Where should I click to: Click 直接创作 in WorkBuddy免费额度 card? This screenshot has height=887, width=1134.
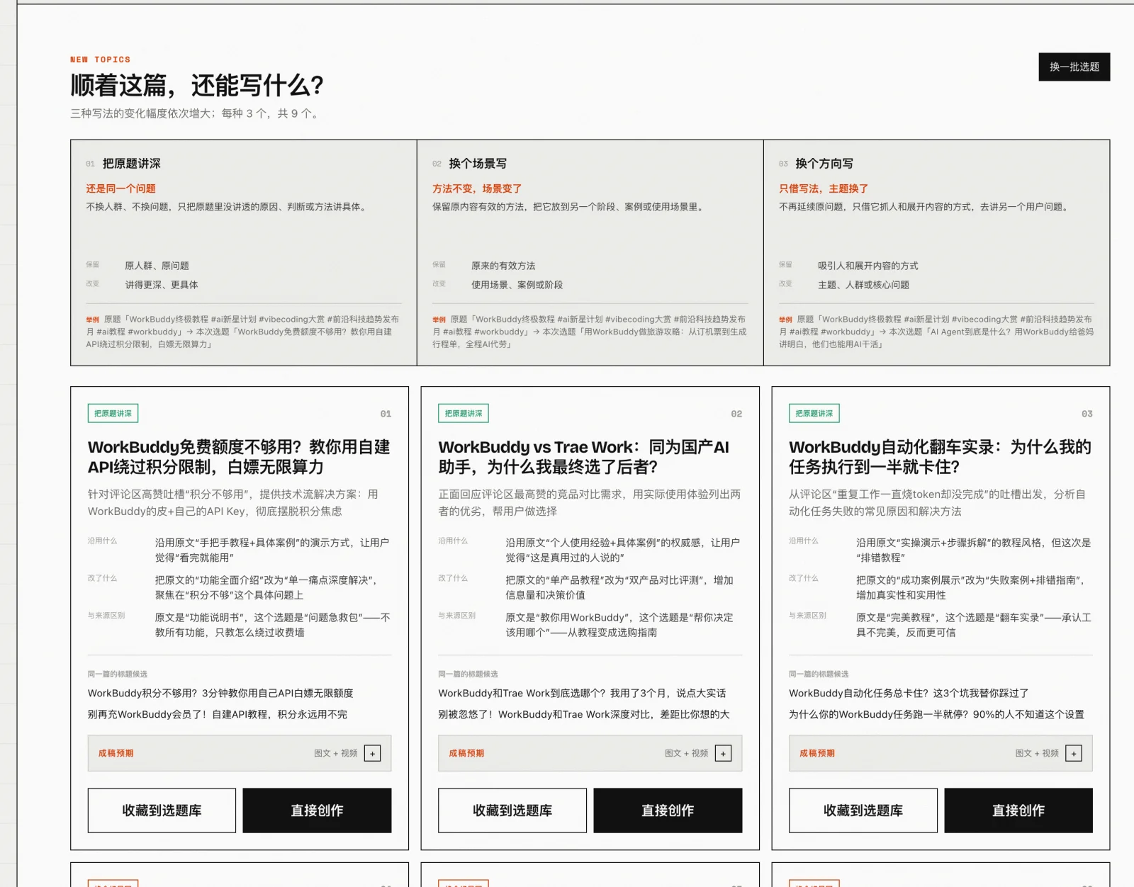click(317, 810)
